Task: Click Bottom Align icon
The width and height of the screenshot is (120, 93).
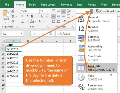Action: click(x=63, y=11)
